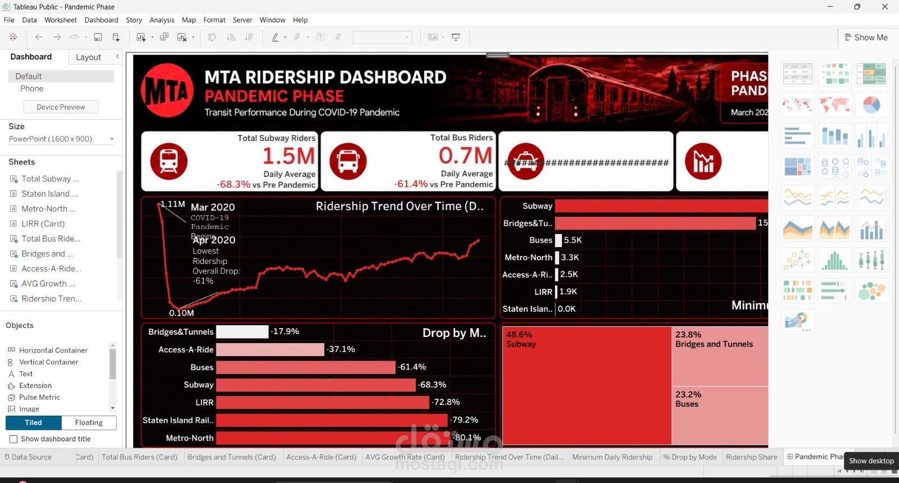The image size is (899, 483).
Task: Open the PowerPoint size dropdown
Action: coord(61,139)
